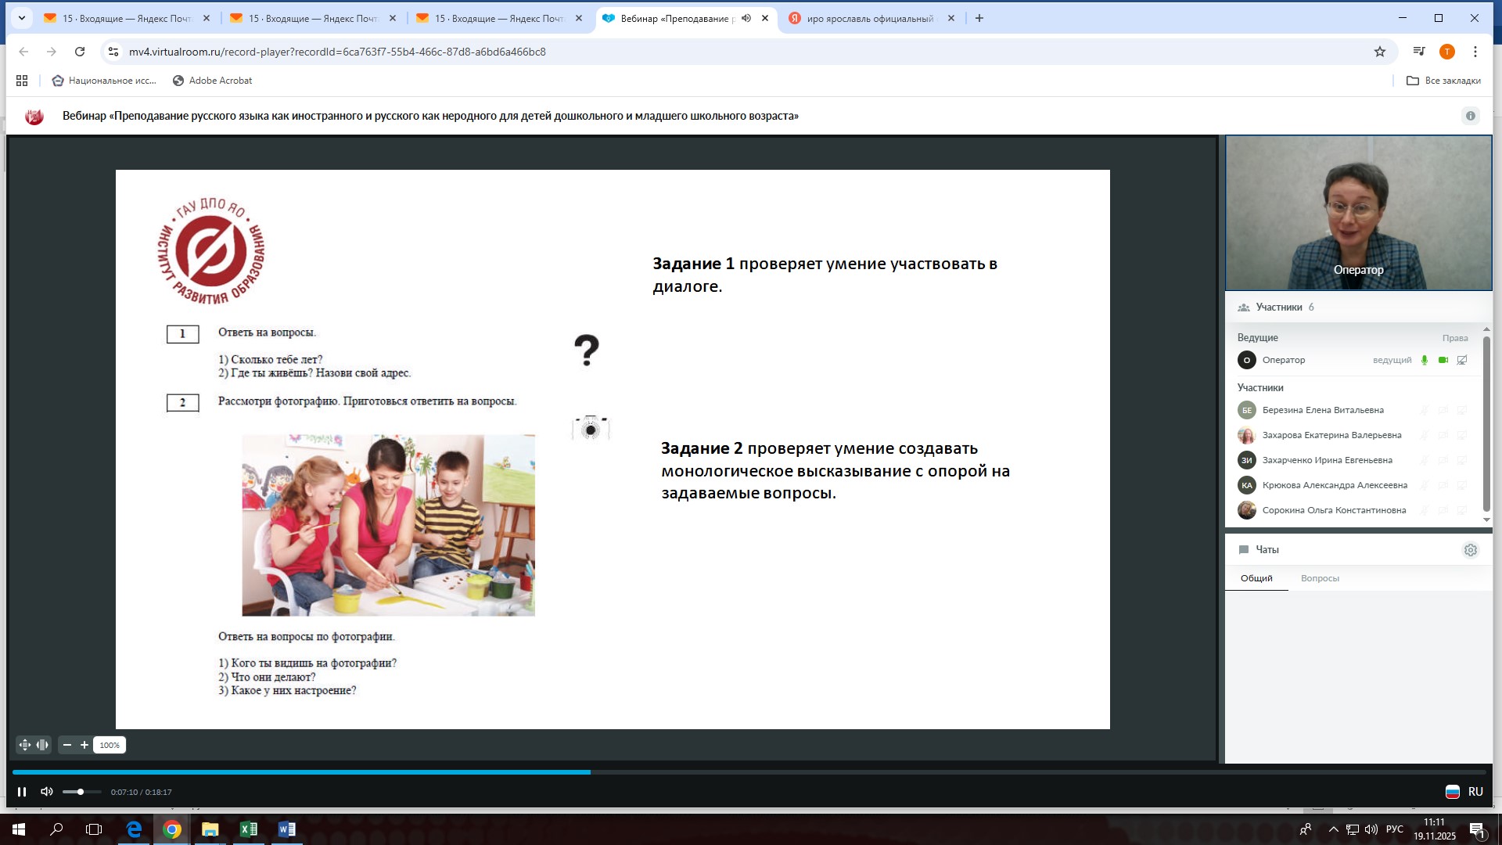Open the Adobe Acrobat bookmark

click(212, 81)
